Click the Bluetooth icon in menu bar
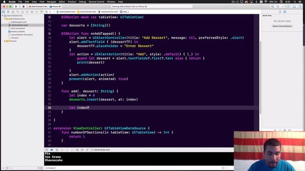This screenshot has width=305, height=171. click(x=256, y=2)
